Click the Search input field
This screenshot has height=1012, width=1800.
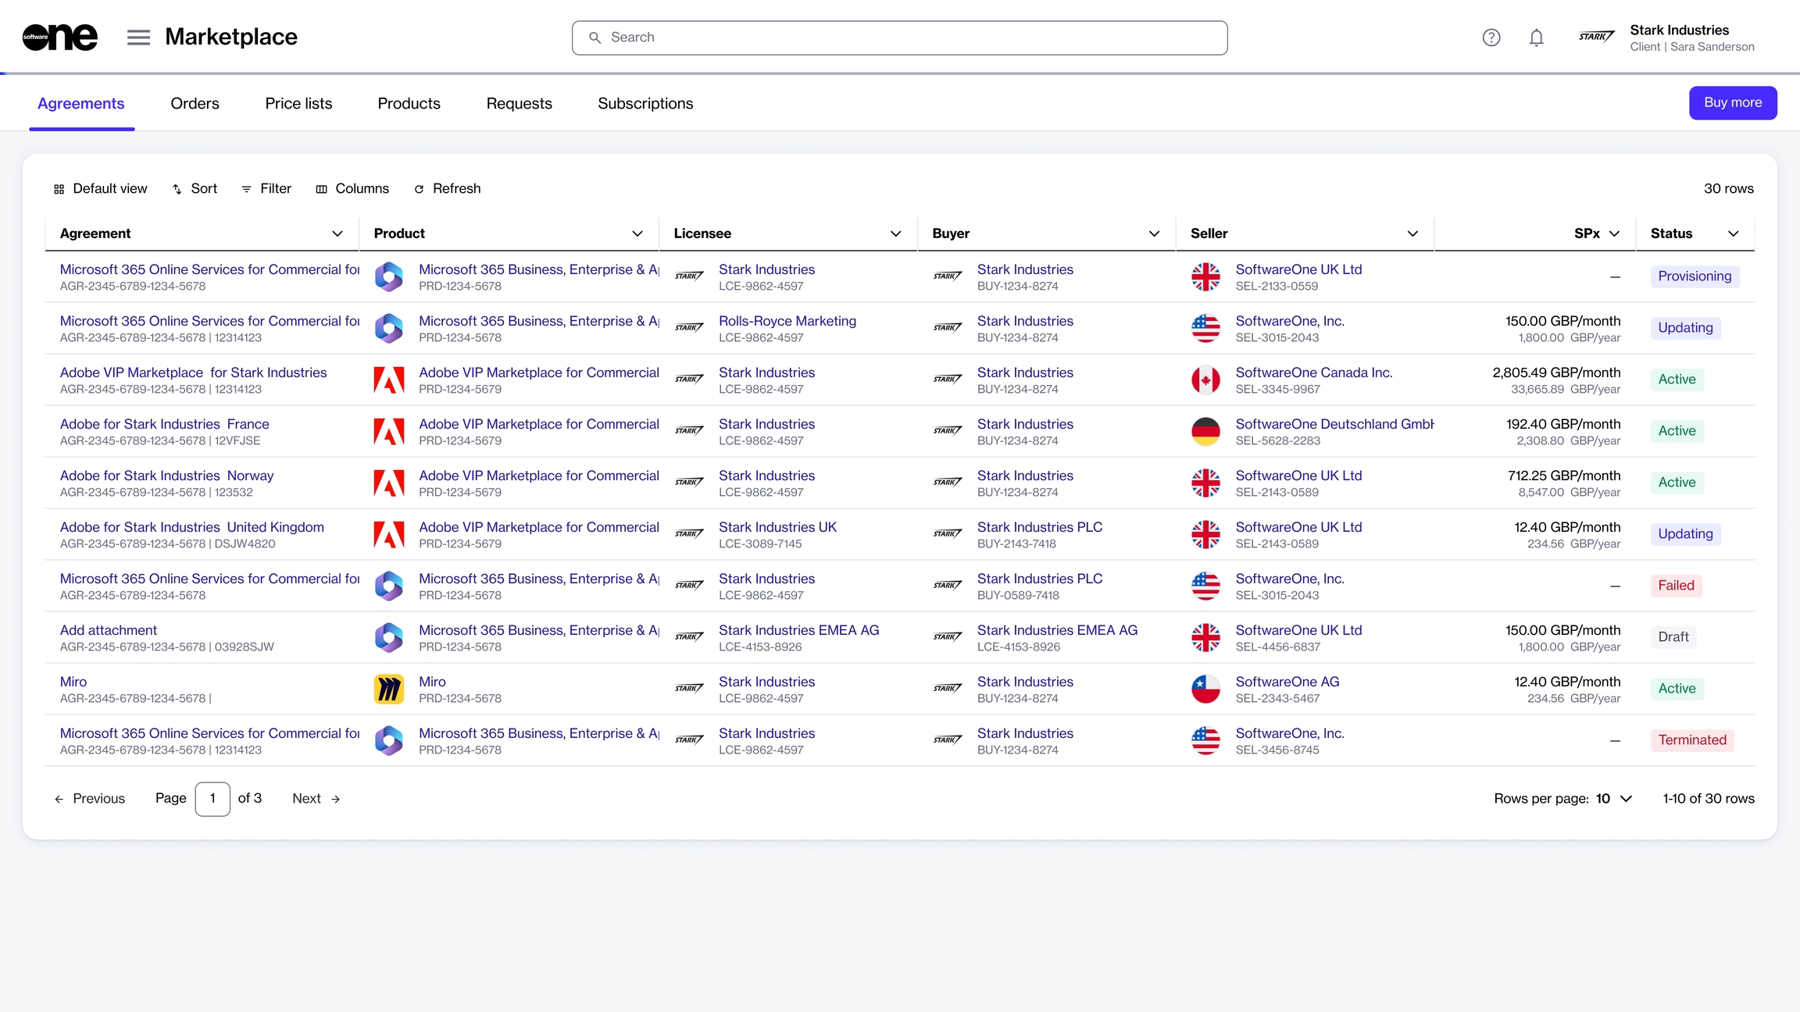pyautogui.click(x=898, y=37)
